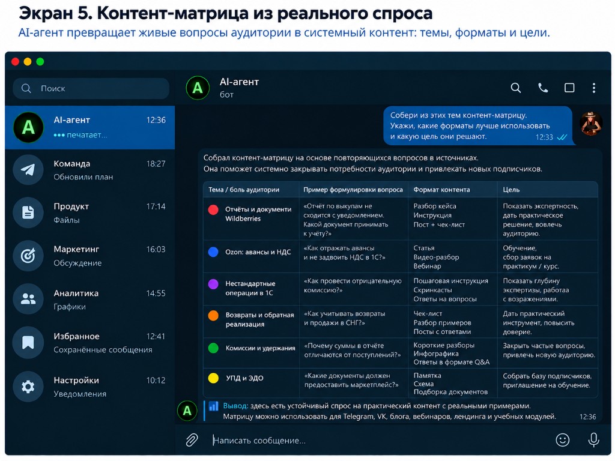Click the gear icon of Настройки
This screenshot has height=461, width=615.
28,387
